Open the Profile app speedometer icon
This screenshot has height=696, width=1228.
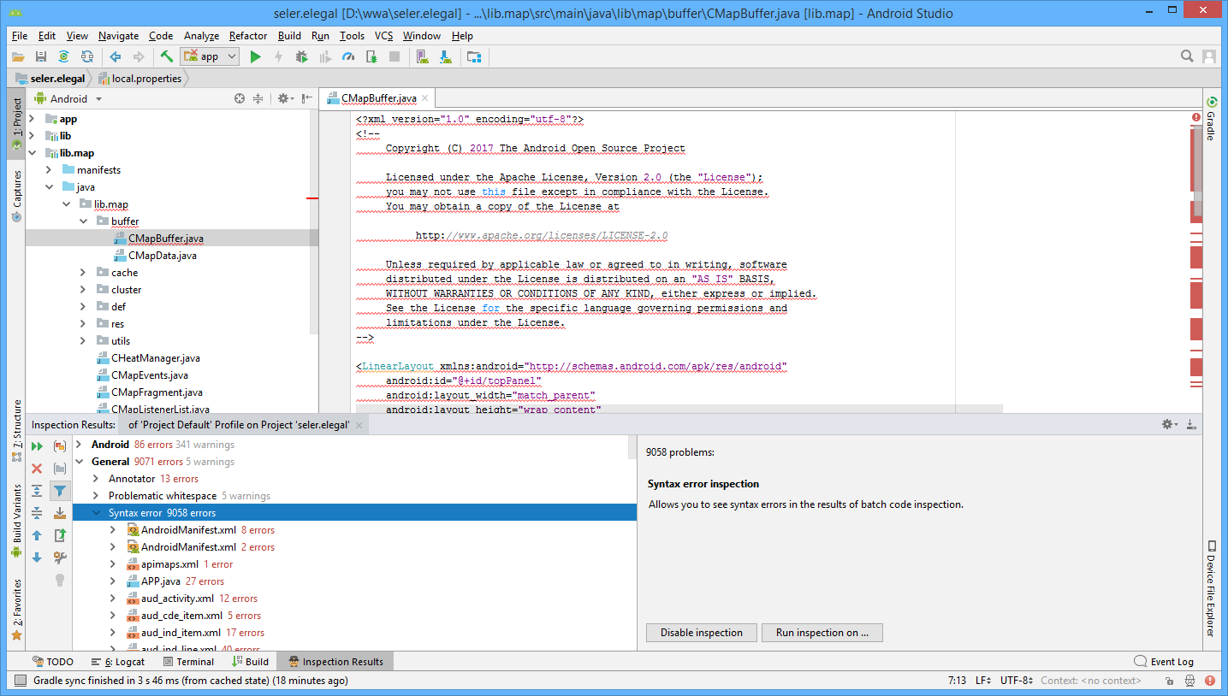point(347,56)
